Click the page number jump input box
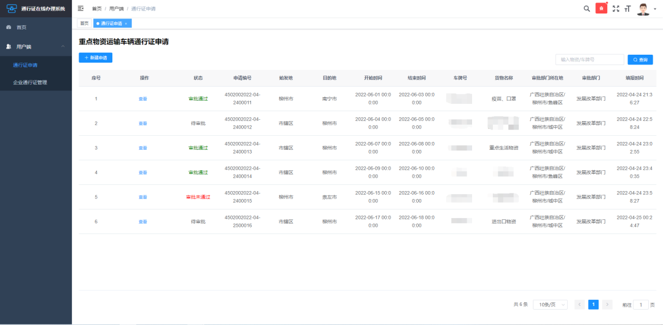 [x=641, y=305]
